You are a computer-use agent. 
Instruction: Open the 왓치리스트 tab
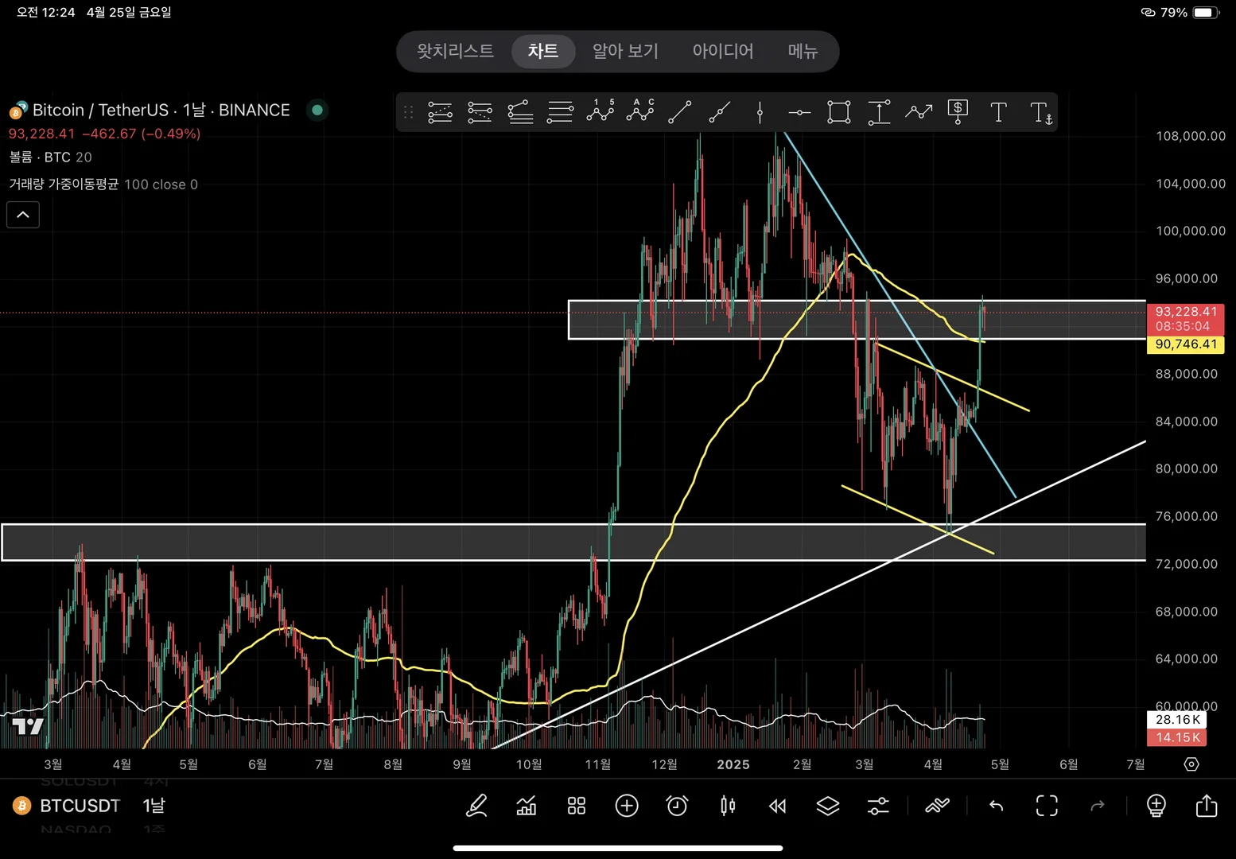click(456, 51)
